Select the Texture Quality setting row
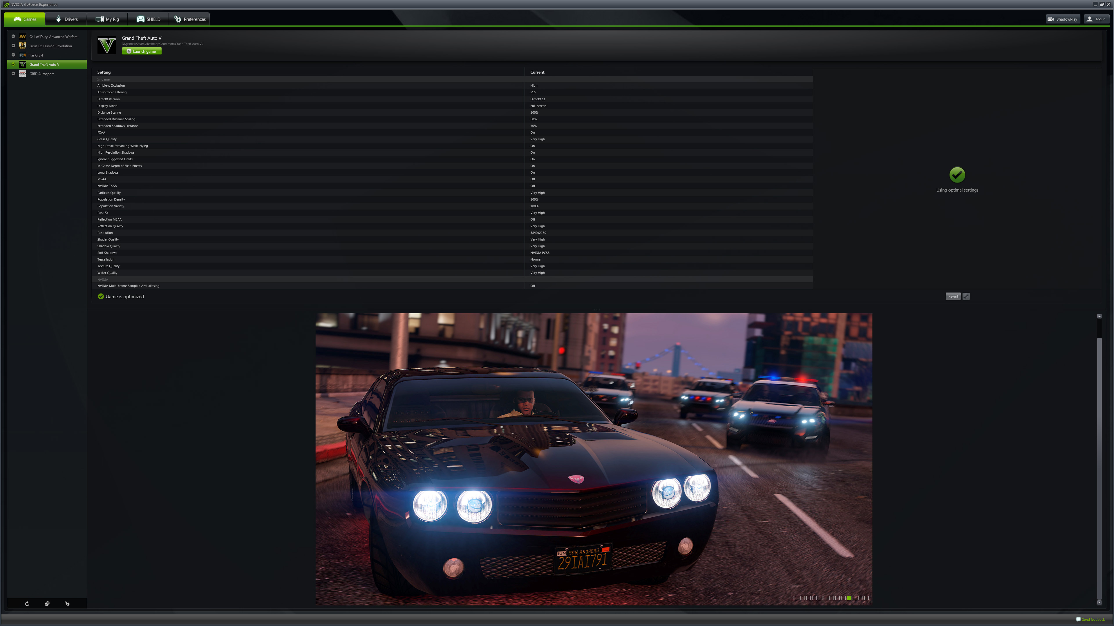 tap(452, 266)
